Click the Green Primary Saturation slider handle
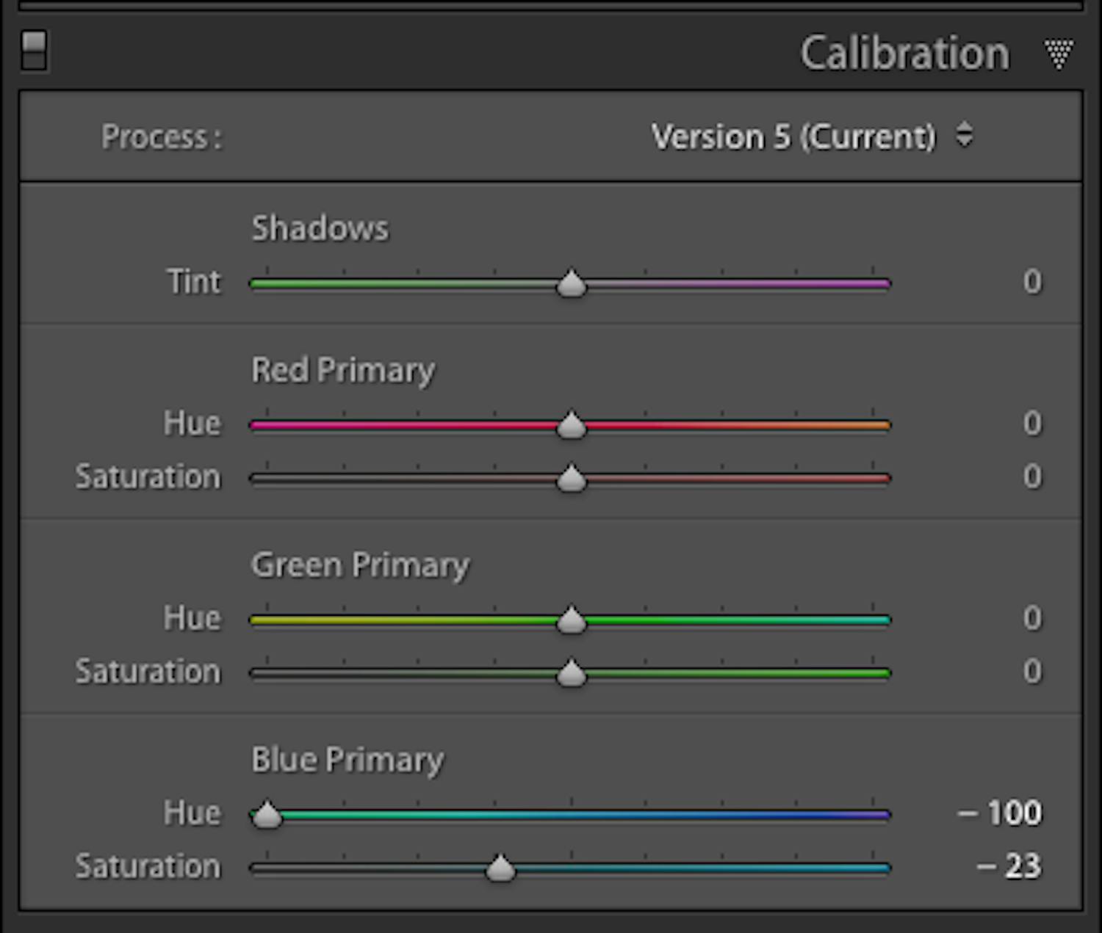 click(571, 673)
